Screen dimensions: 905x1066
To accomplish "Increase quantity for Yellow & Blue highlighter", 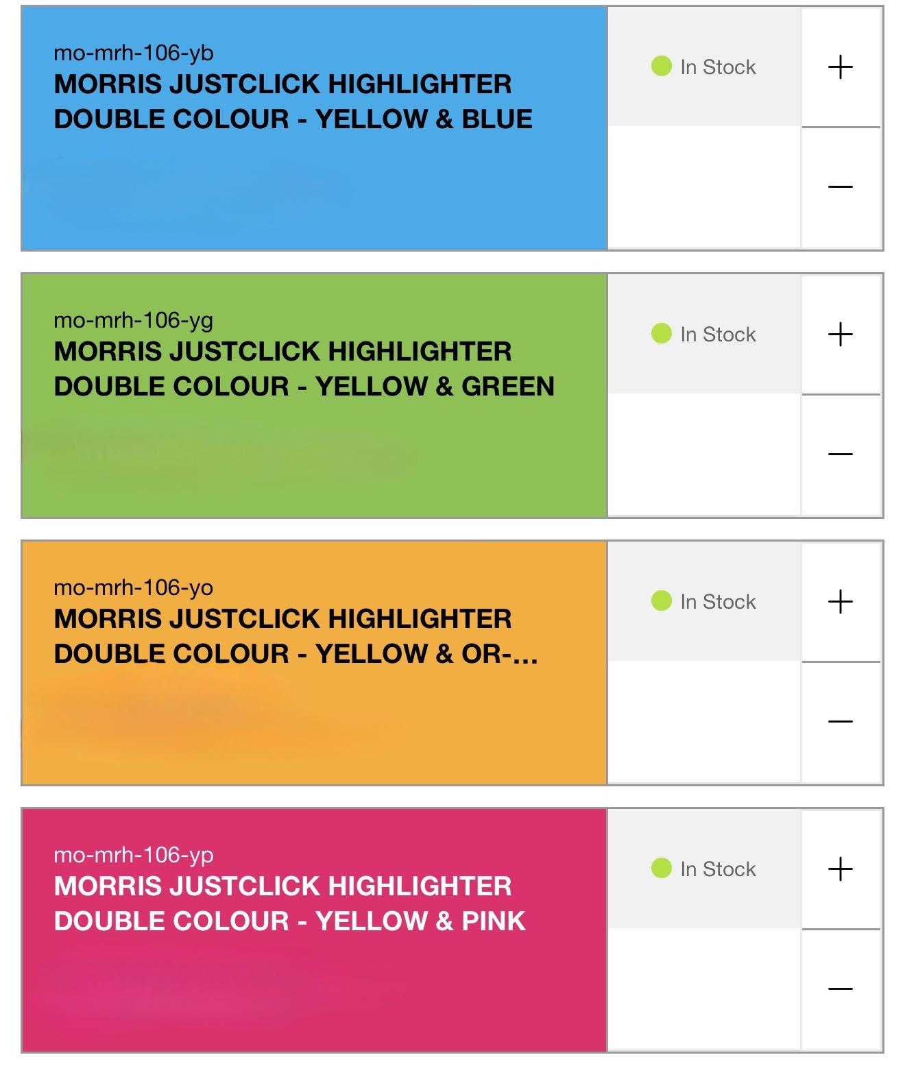I will (x=841, y=67).
